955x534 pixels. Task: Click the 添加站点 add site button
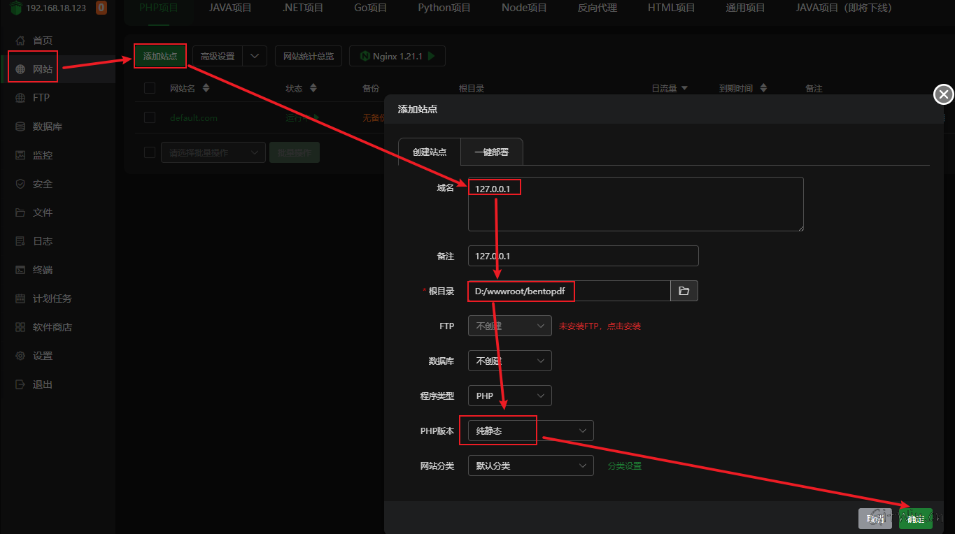click(x=160, y=57)
